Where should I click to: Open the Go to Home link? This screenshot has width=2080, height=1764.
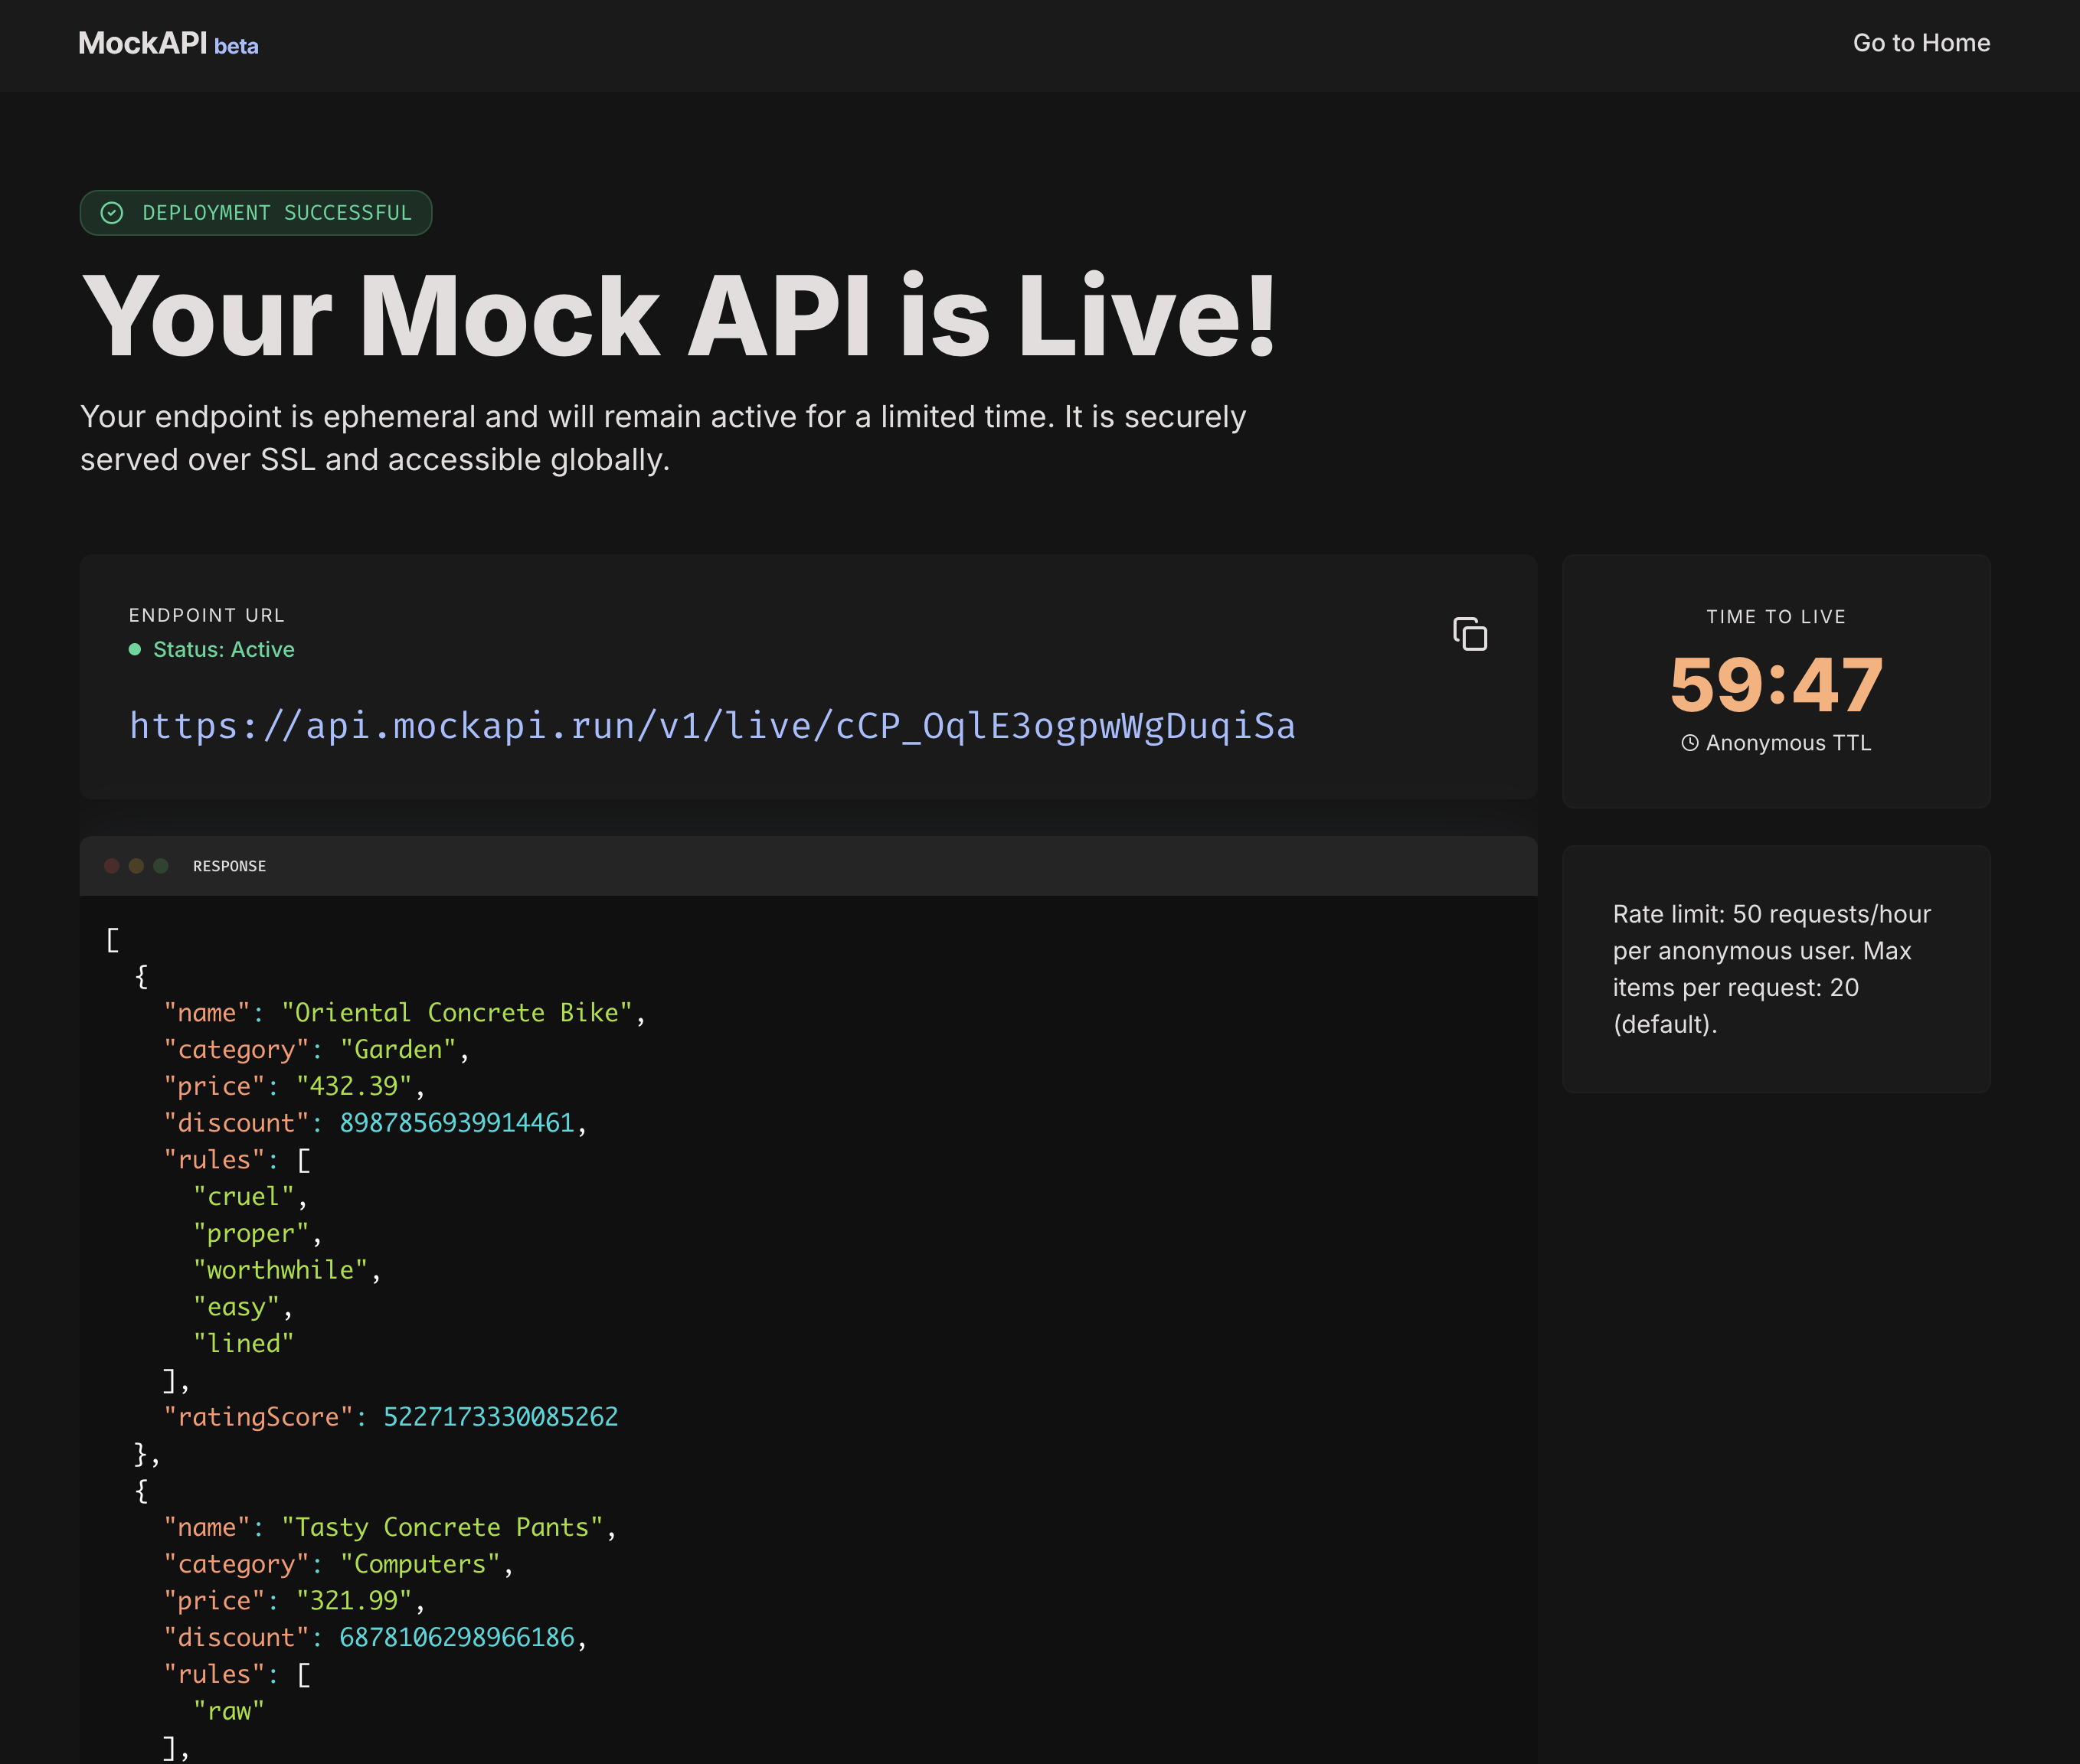1921,43
